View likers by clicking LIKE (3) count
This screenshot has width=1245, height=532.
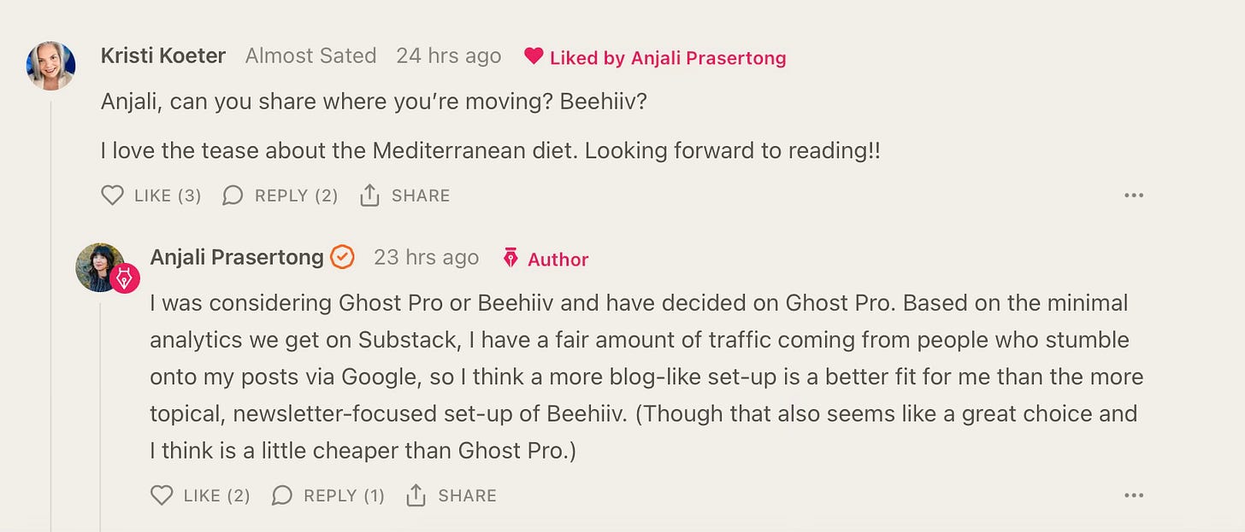click(x=168, y=195)
